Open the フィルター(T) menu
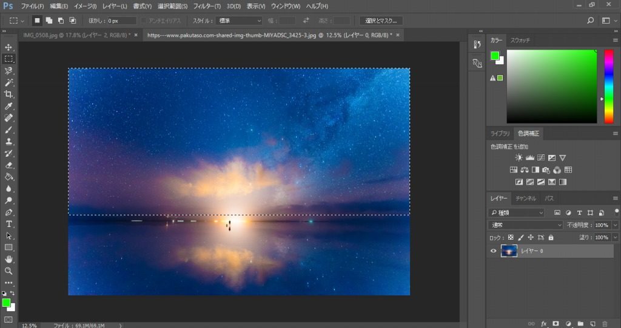Screen dimensions: 621x328 coord(207,6)
